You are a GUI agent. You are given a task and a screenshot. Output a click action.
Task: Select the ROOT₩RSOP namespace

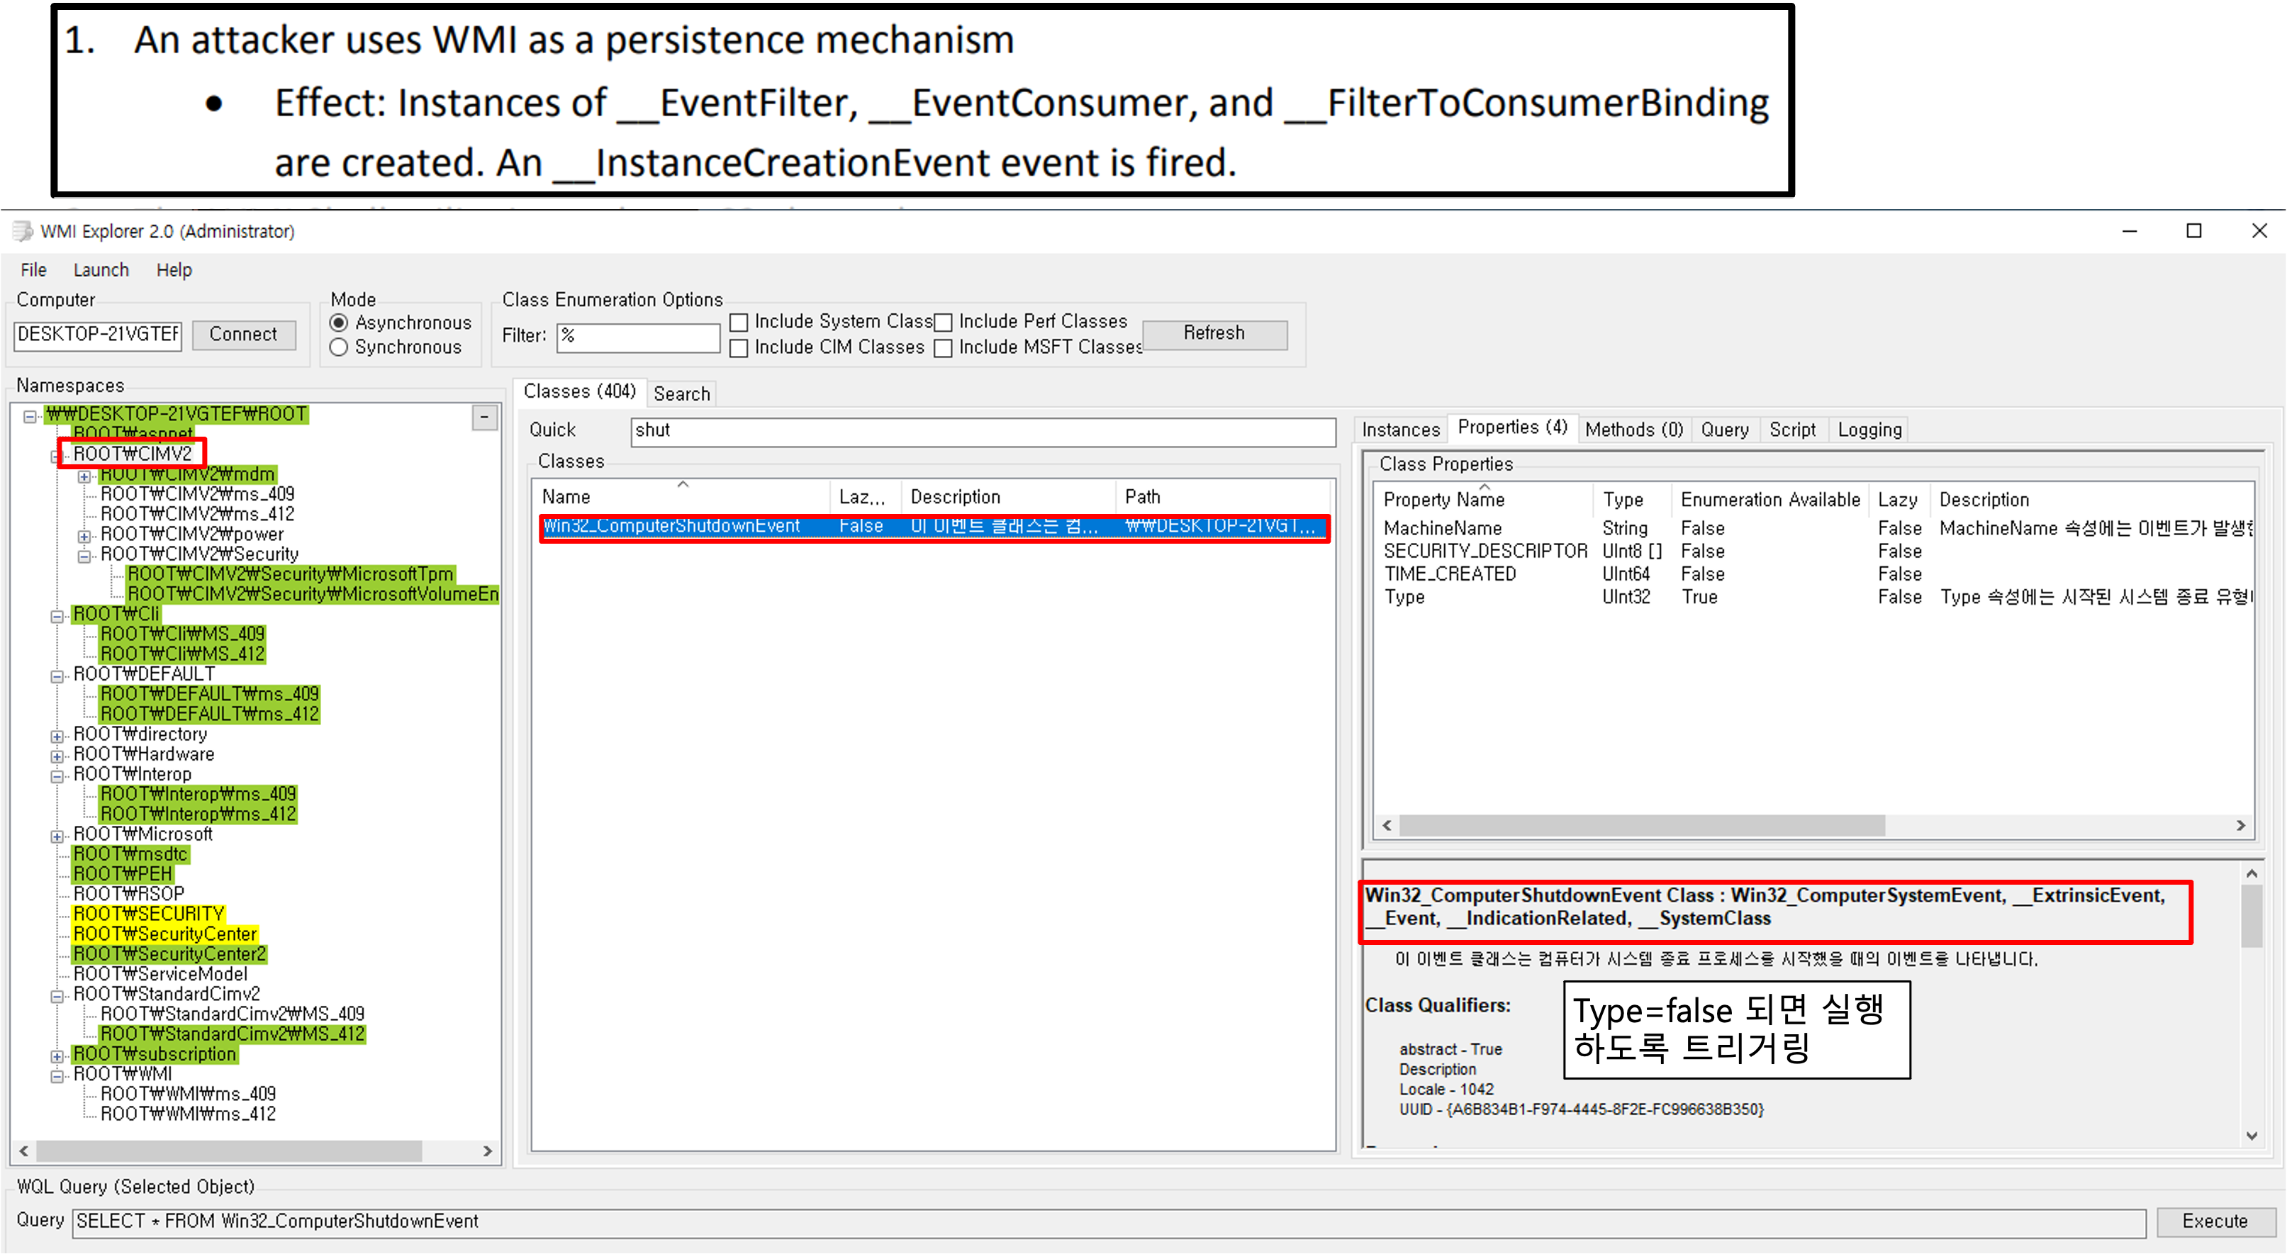pos(129,895)
